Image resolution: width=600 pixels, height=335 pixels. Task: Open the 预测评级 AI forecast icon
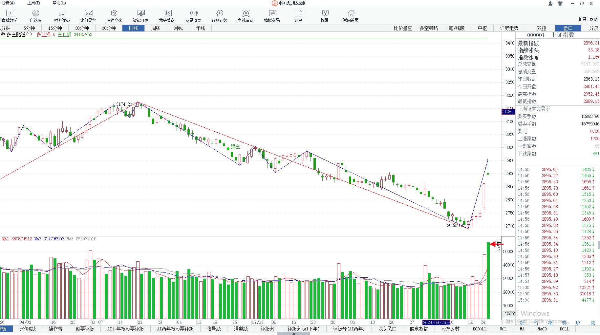[220, 16]
